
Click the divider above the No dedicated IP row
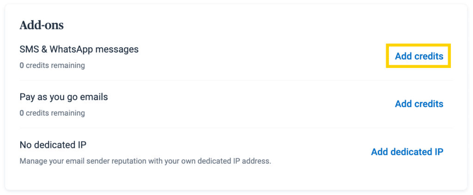point(236,128)
